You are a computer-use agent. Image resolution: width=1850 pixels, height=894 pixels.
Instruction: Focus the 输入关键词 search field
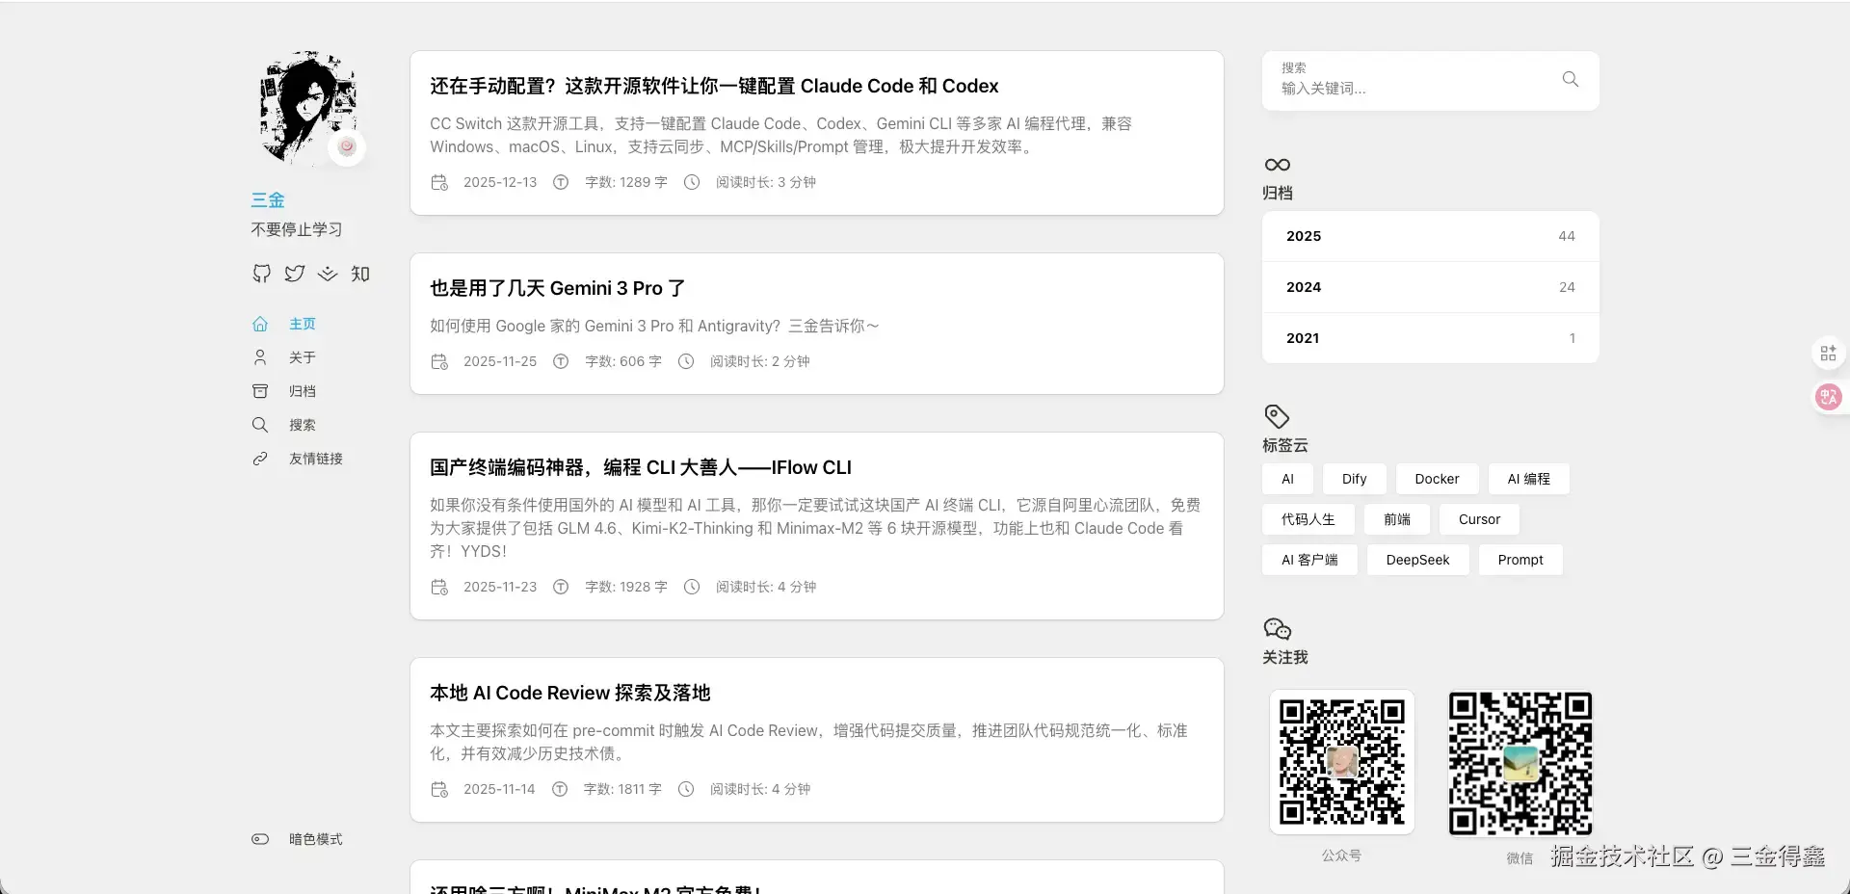1412,88
